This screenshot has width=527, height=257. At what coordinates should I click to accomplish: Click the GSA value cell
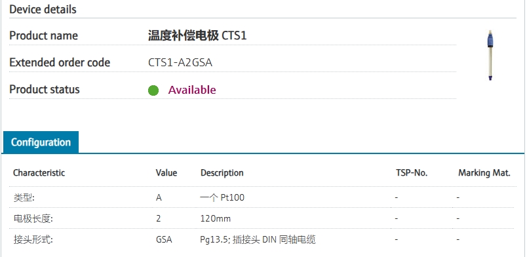click(164, 240)
